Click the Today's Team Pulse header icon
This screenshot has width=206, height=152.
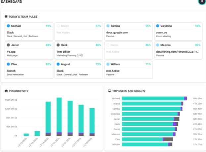click(x=6, y=17)
